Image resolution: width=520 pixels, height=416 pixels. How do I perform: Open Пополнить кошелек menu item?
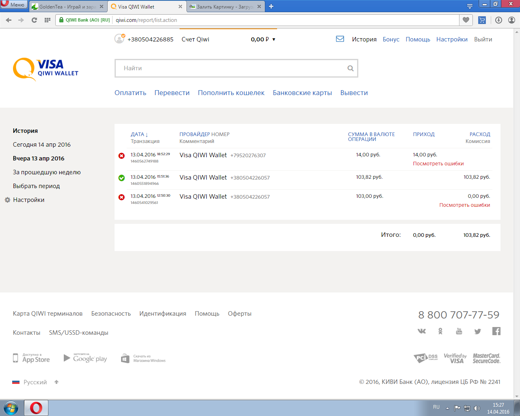(231, 93)
